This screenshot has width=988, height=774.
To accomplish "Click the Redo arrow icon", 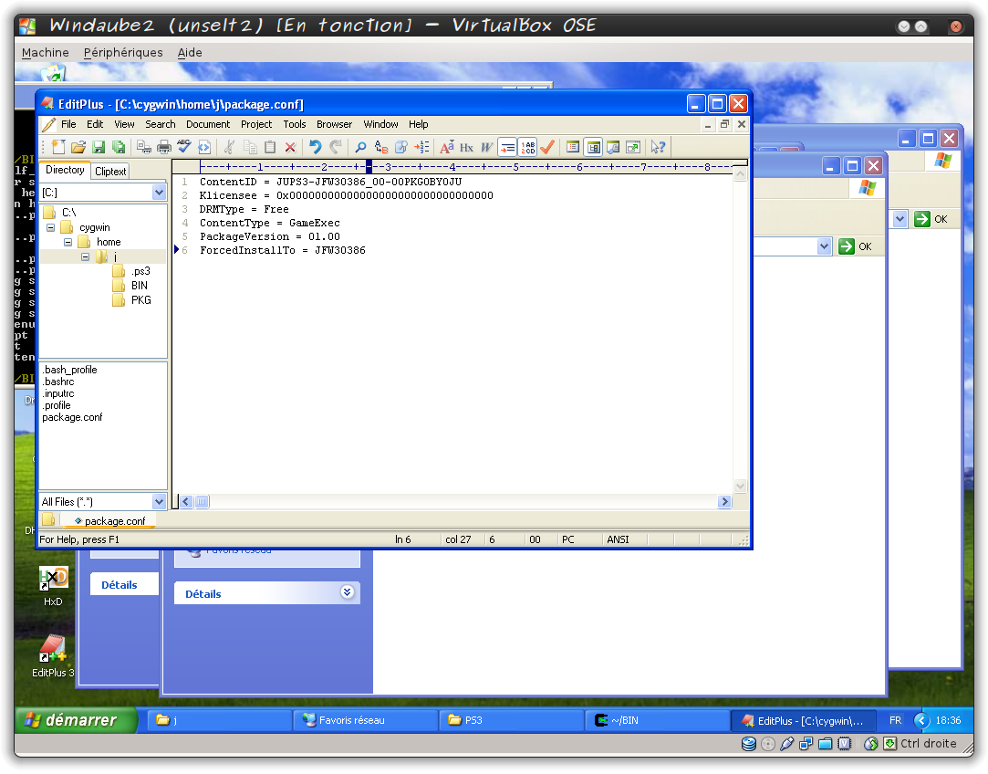I will 336,148.
